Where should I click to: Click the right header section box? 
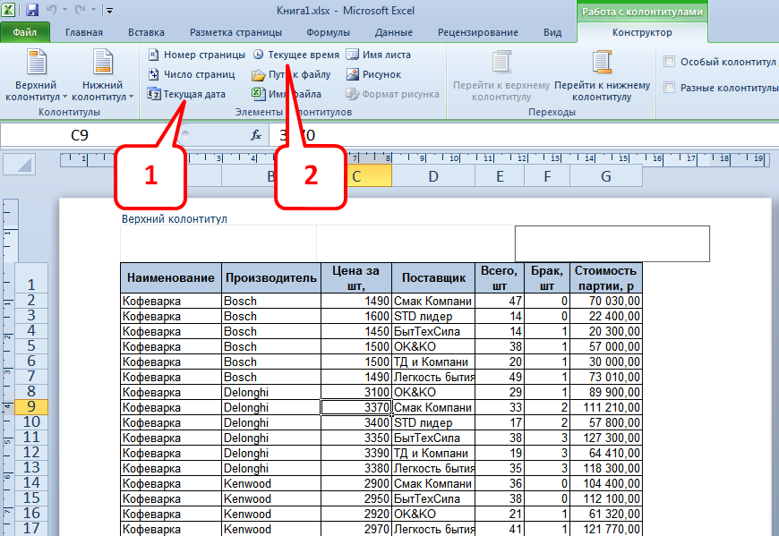point(612,242)
